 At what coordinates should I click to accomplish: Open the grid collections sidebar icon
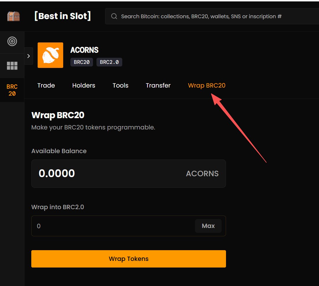(12, 66)
